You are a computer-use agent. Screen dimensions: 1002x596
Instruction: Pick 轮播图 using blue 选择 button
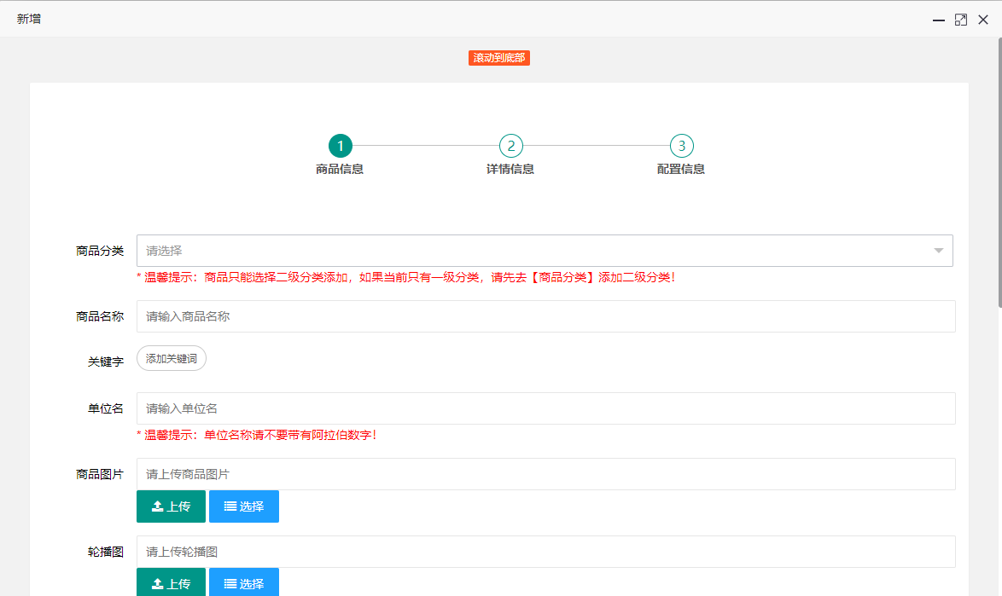click(243, 583)
